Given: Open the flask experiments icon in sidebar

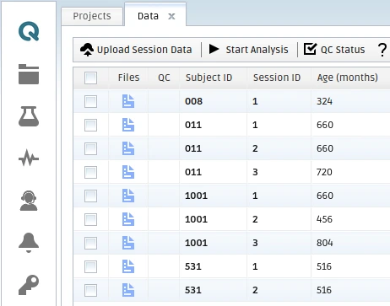Looking at the screenshot, I should click(x=29, y=116).
